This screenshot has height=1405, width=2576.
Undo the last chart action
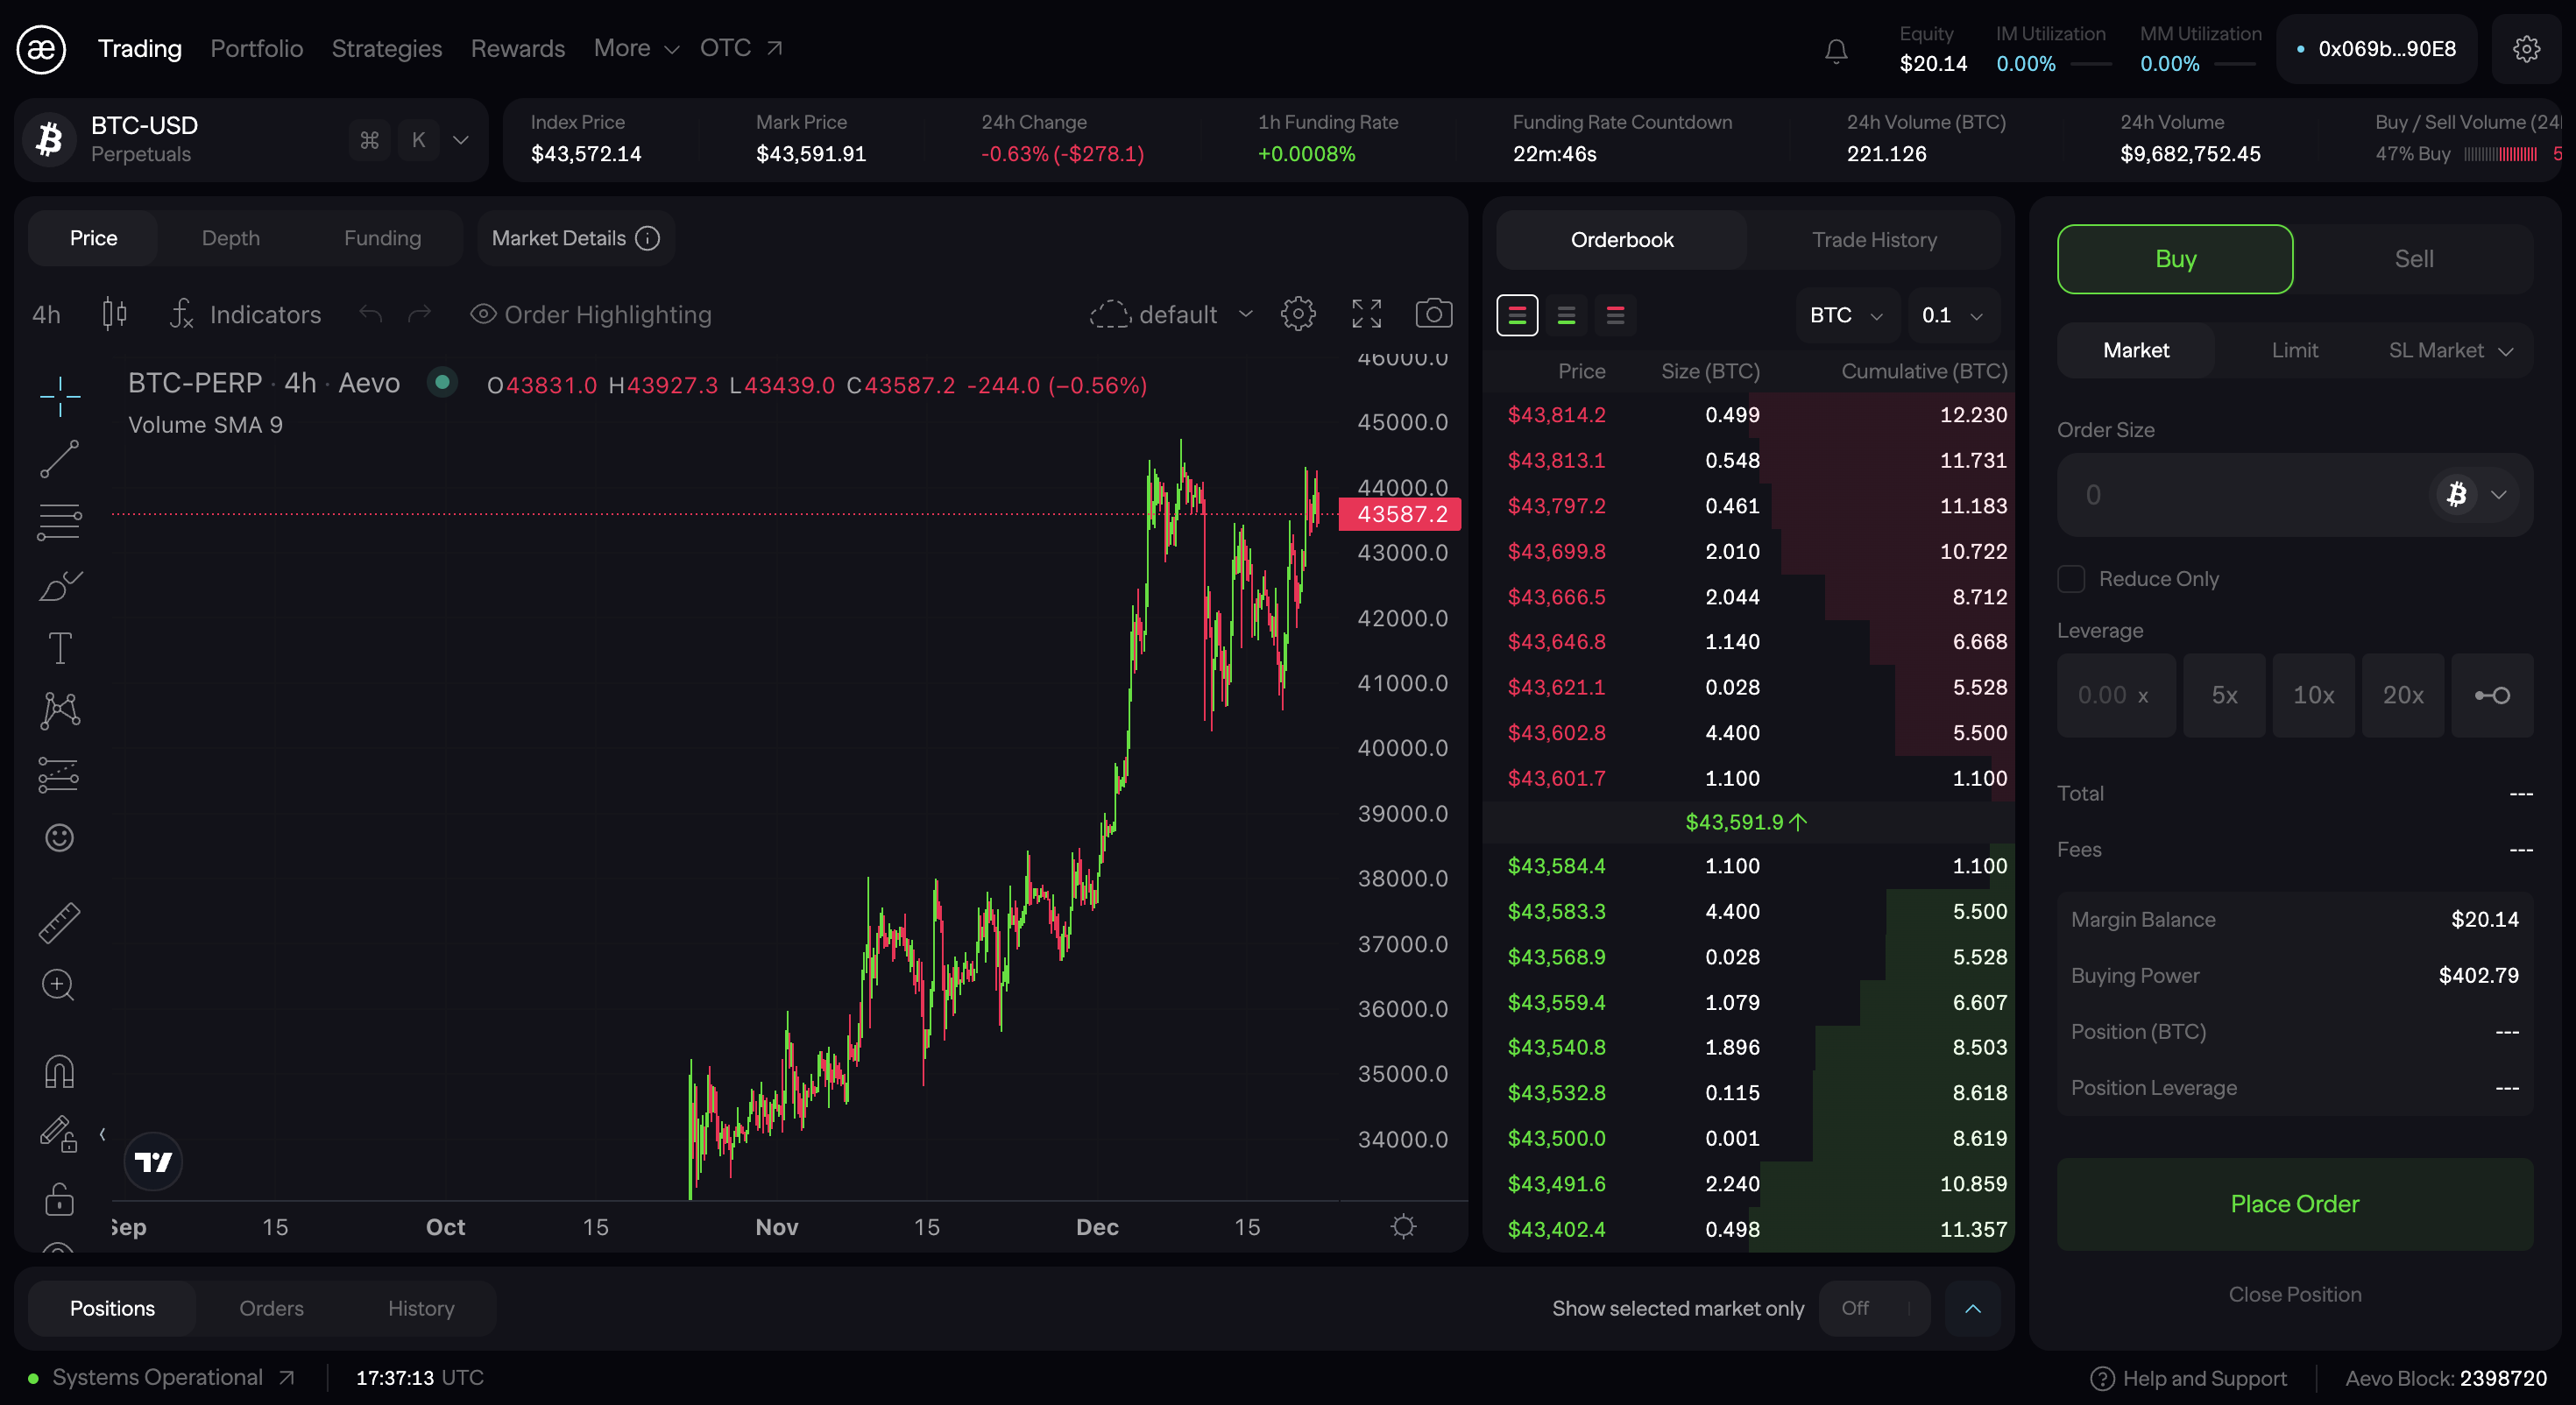[370, 314]
